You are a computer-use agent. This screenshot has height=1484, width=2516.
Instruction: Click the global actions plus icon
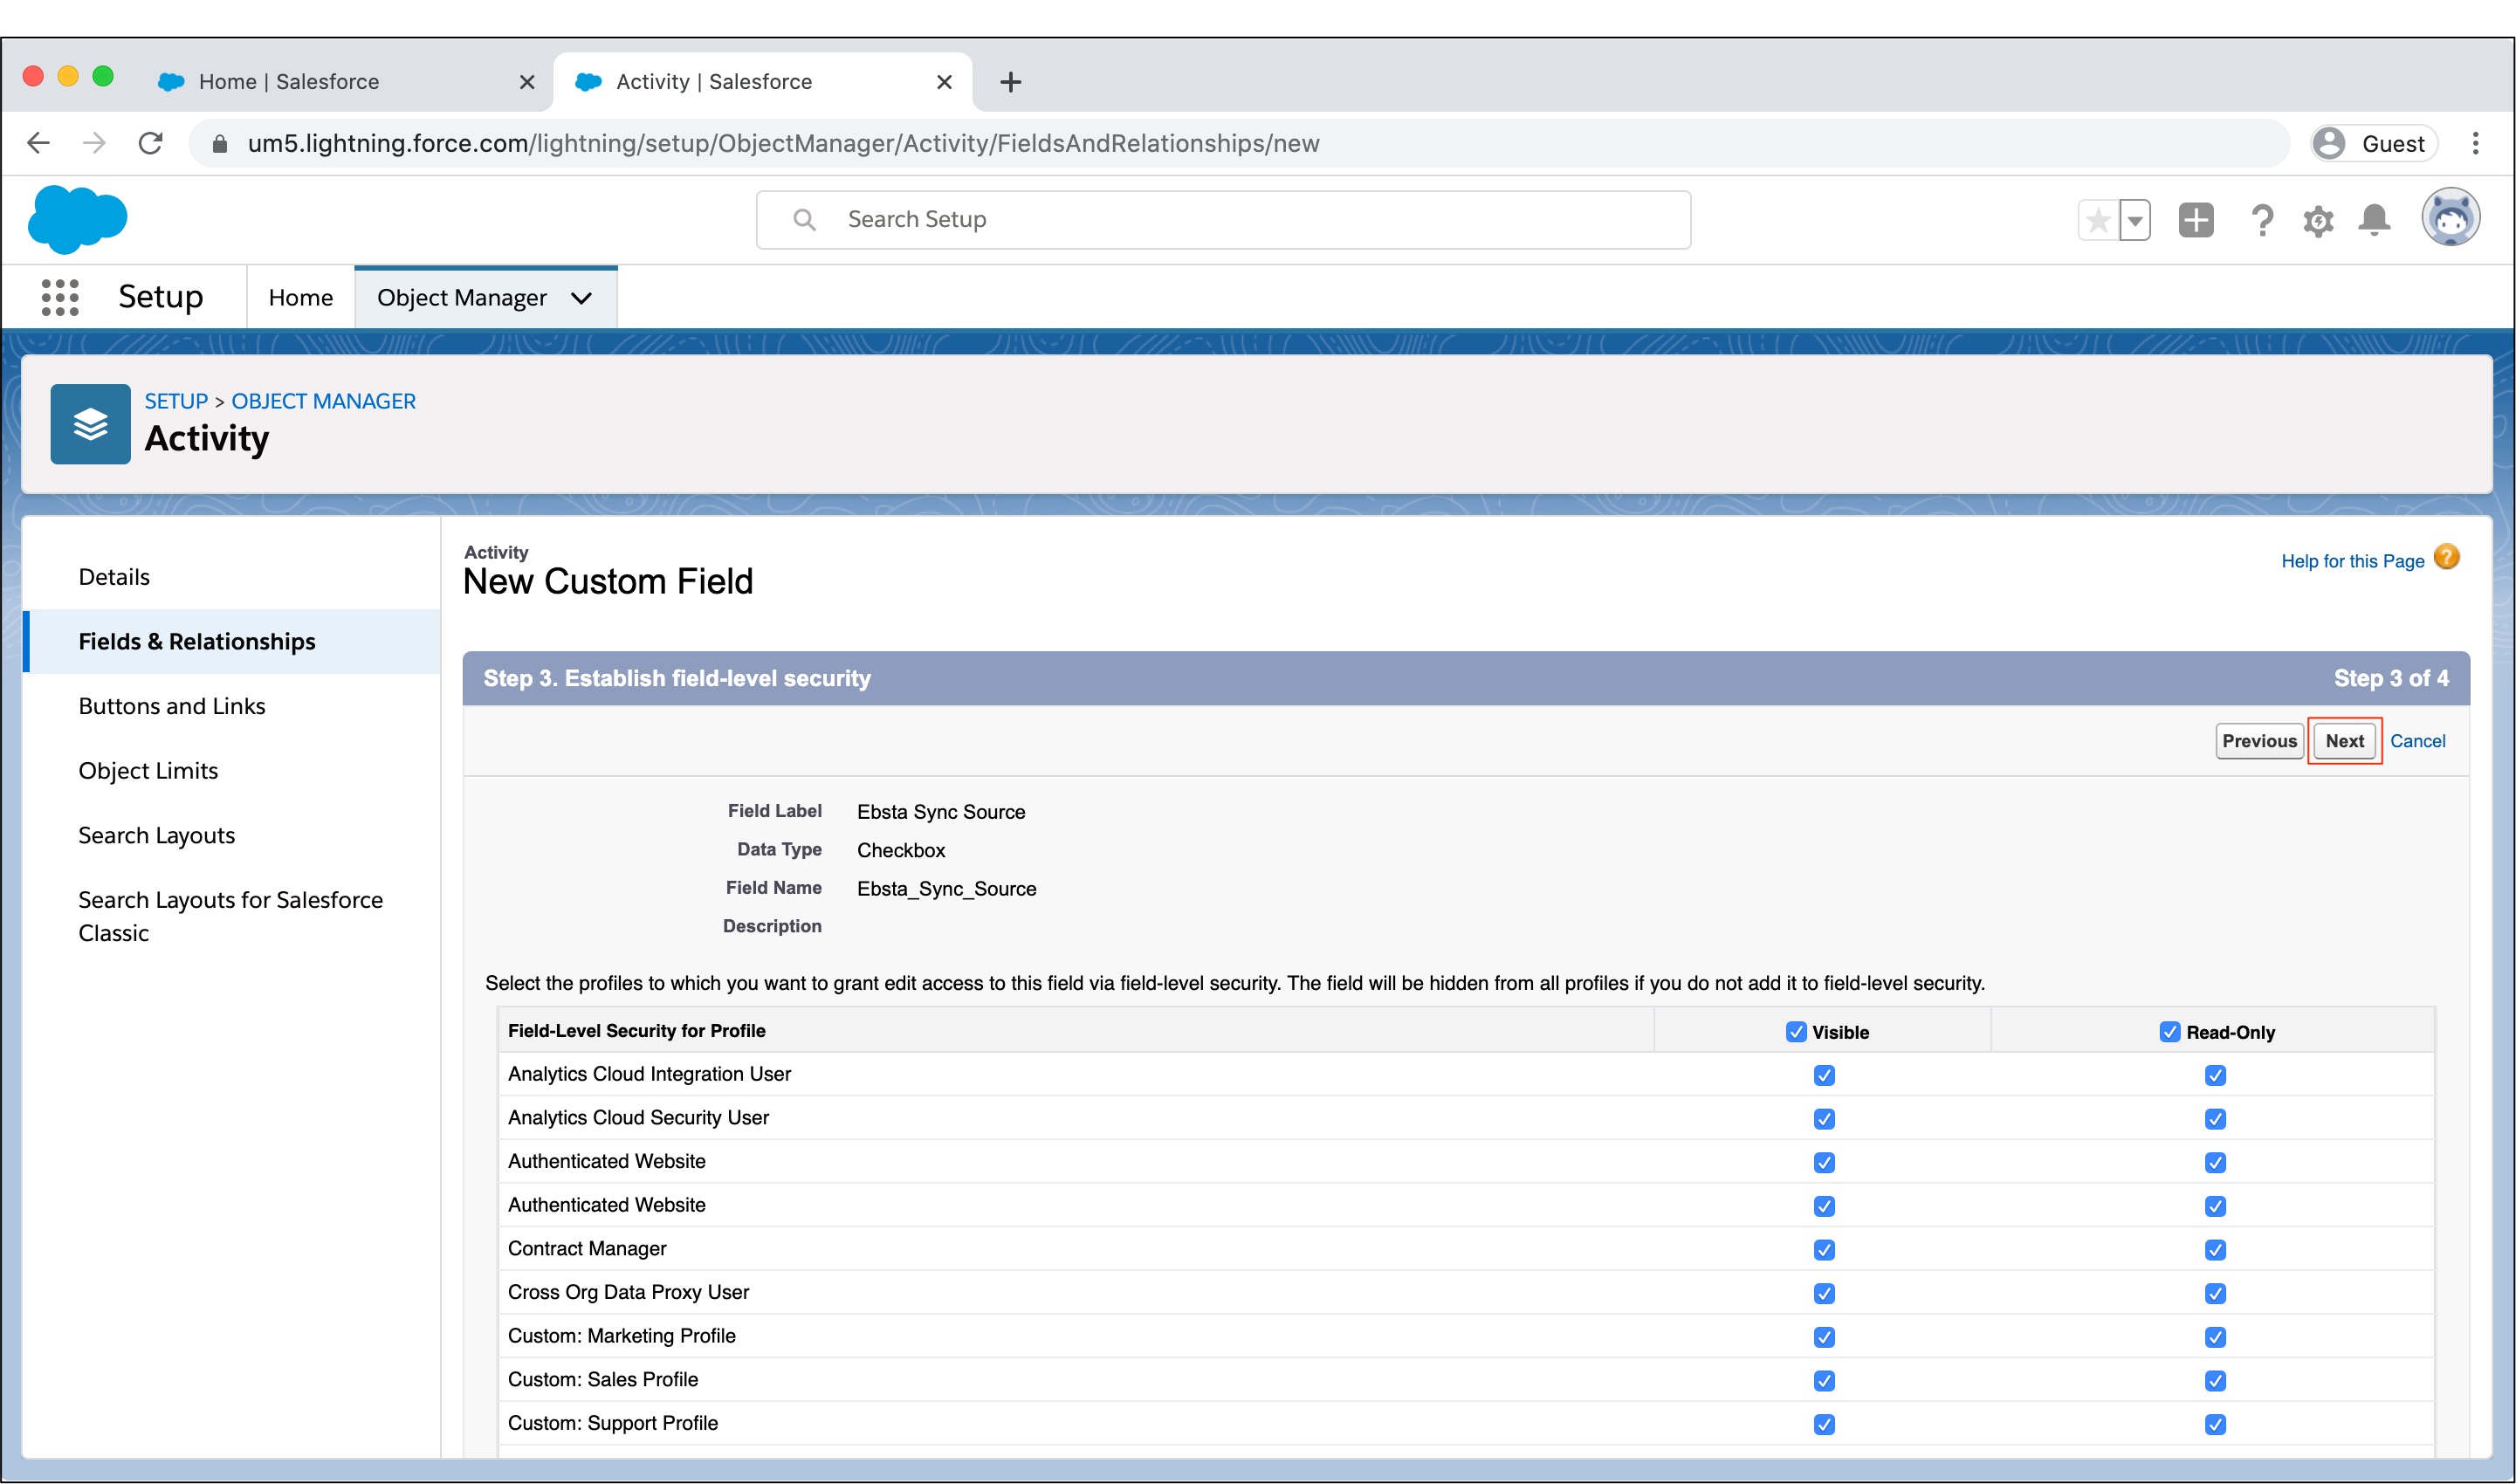tap(2196, 220)
